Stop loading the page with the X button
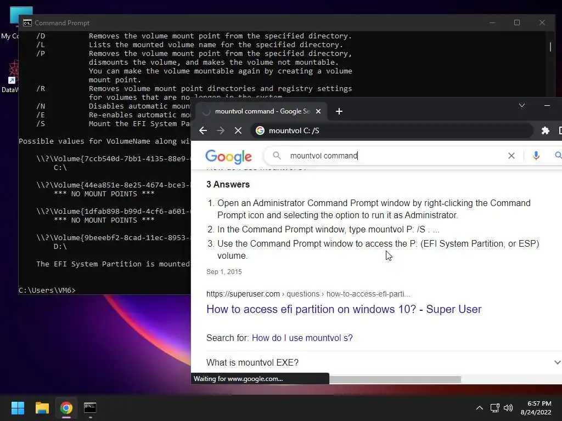562x421 pixels. [x=238, y=130]
